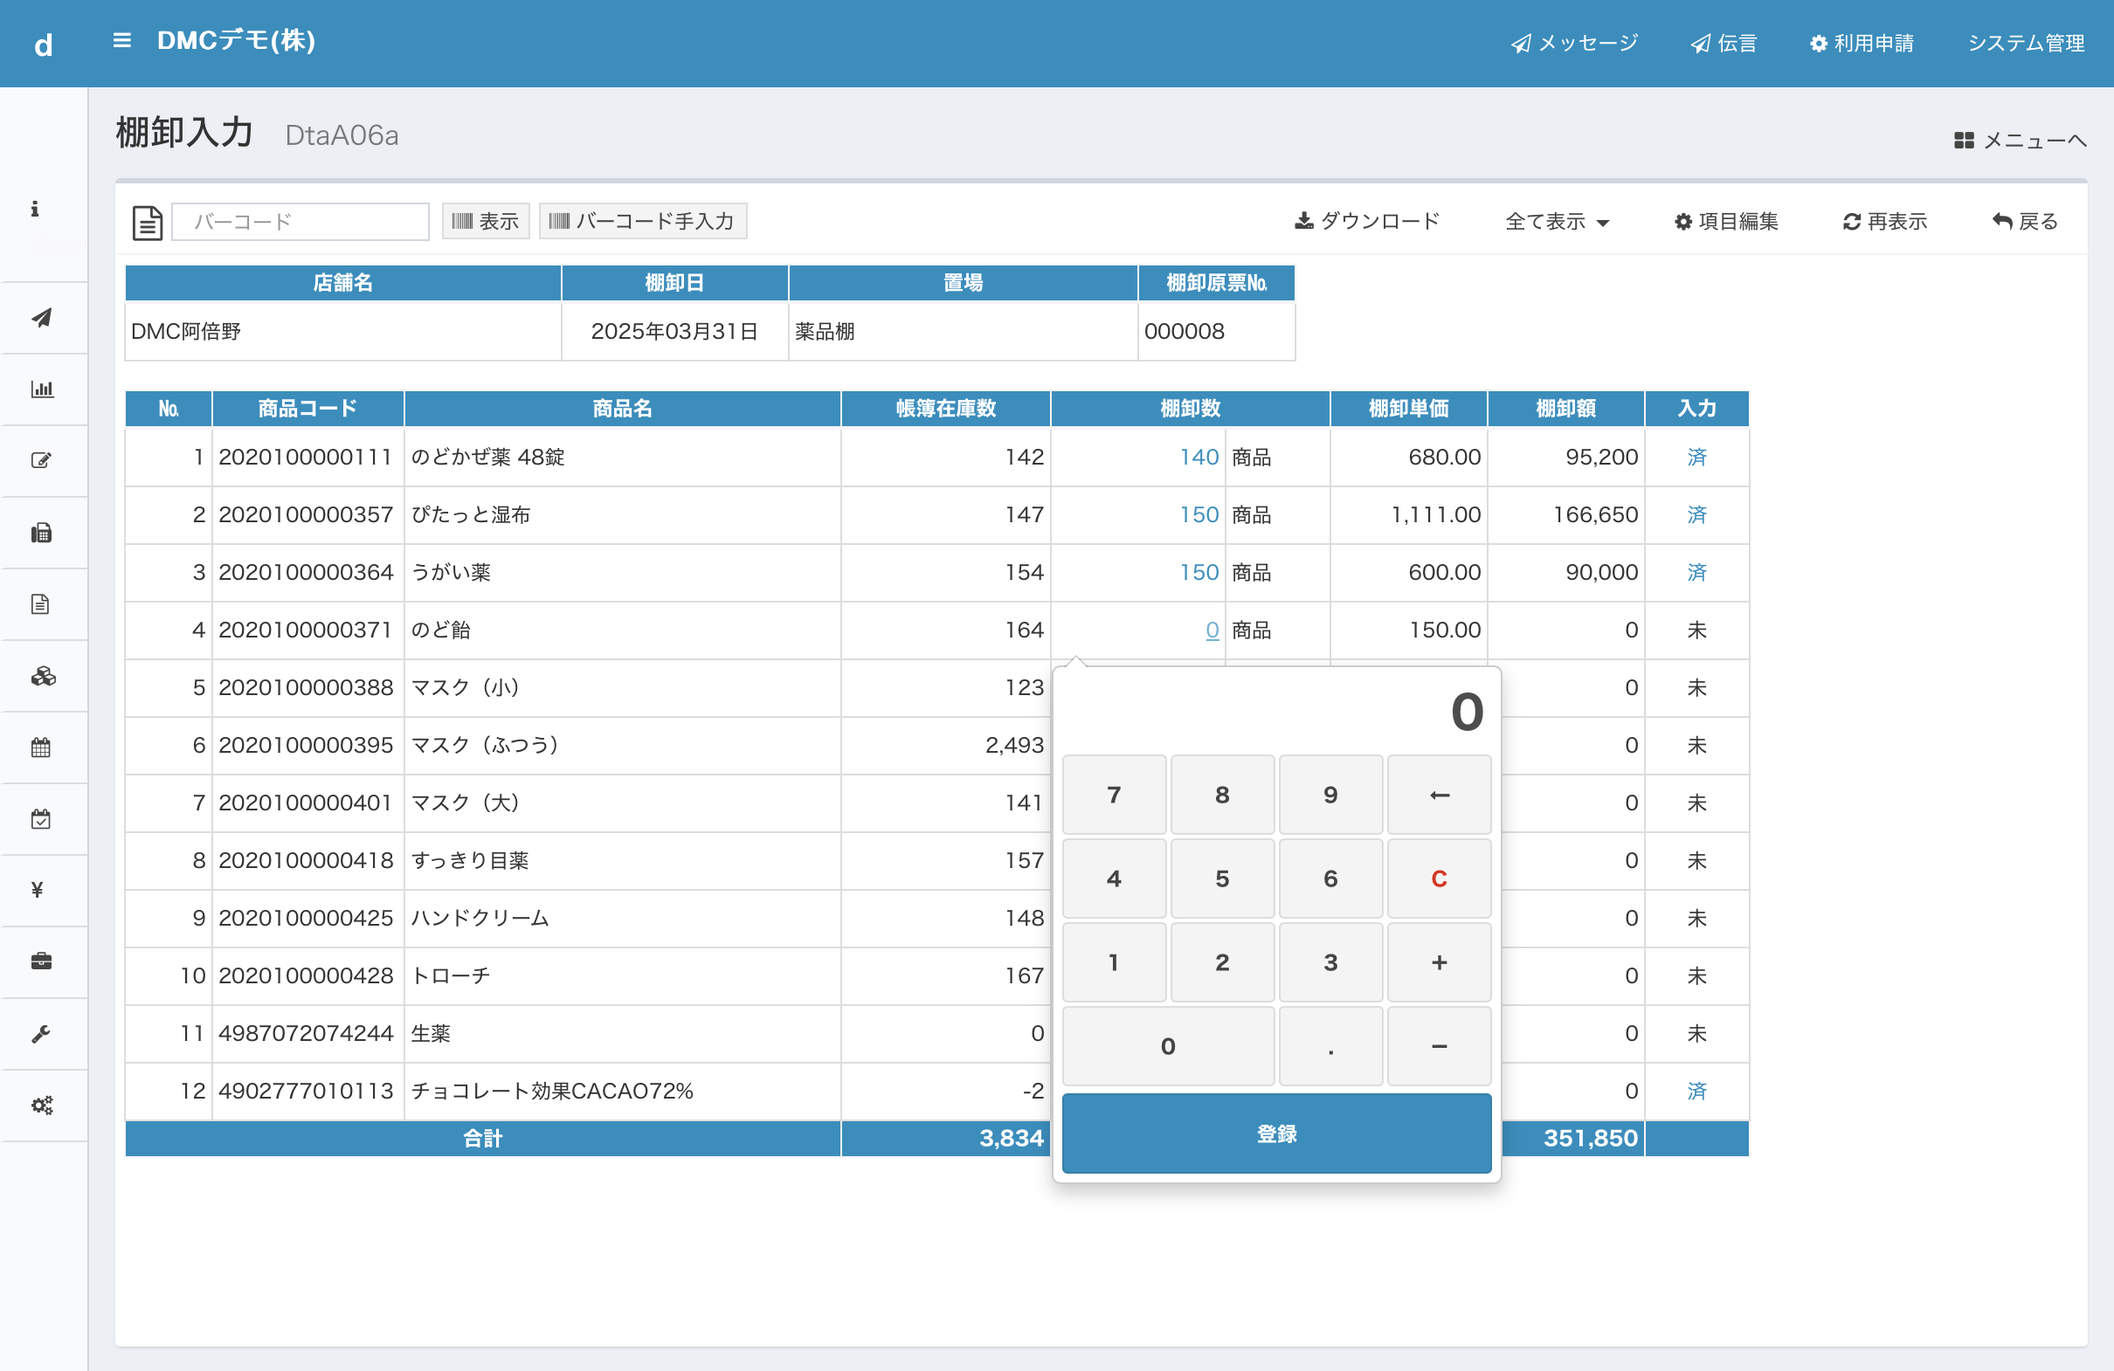
Task: Click 再表示 to refresh
Action: 1884,221
